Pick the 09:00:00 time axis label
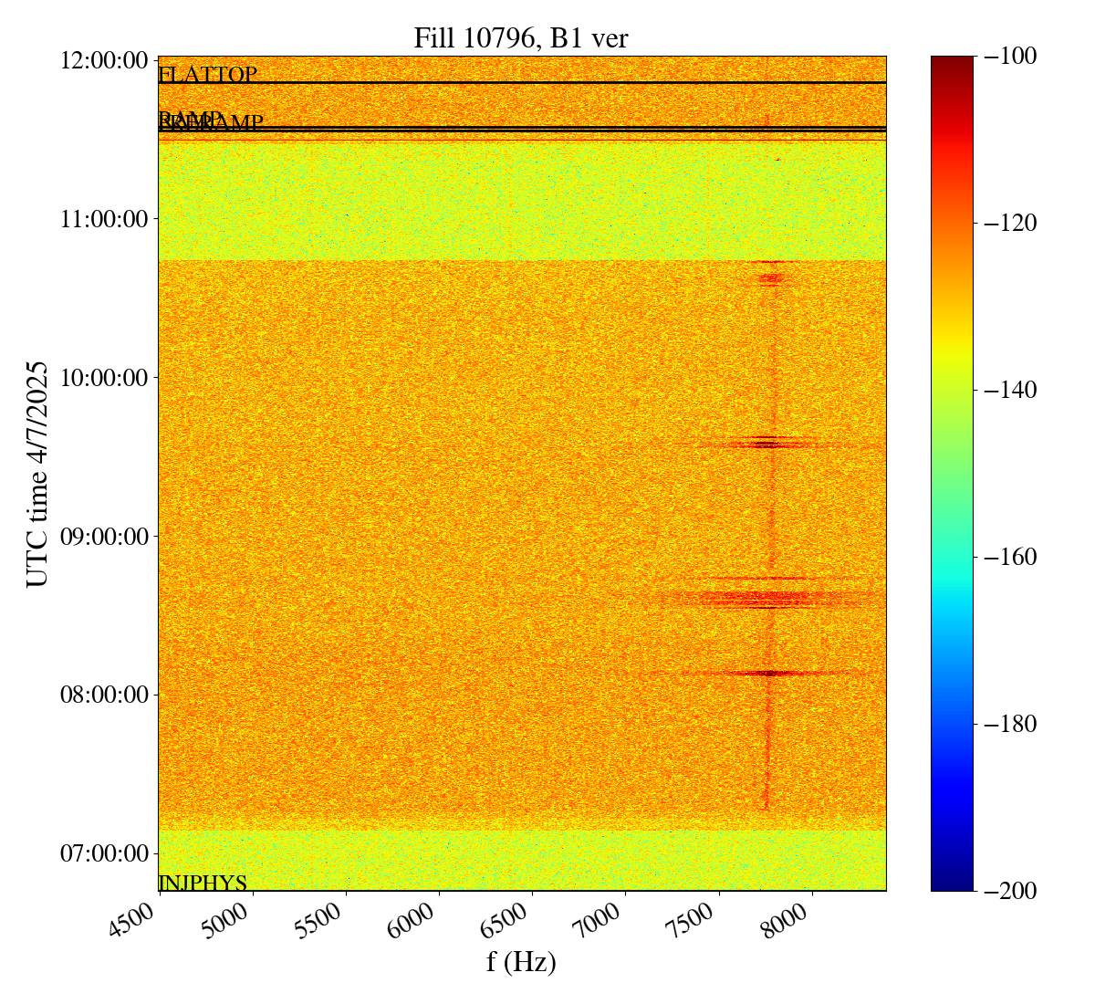The width and height of the screenshot is (1095, 1004). pos(104,536)
